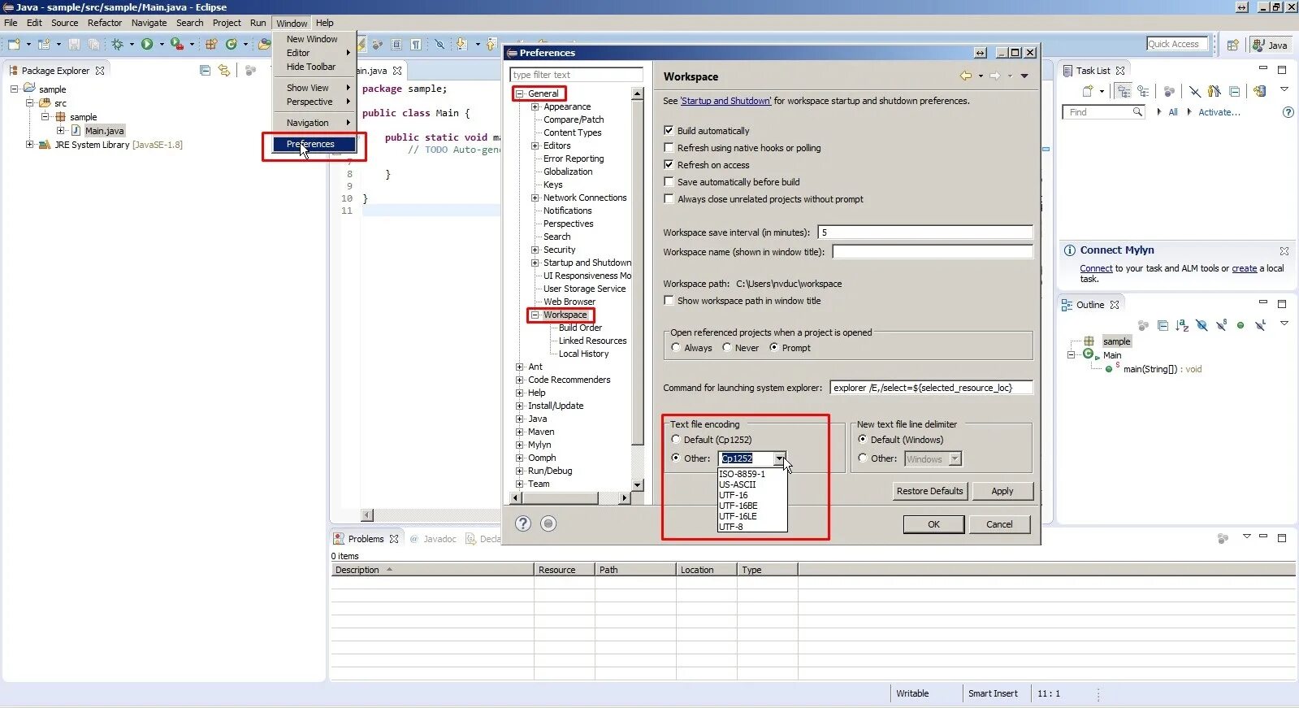
Task: Click the New Java Package icon
Action: (x=211, y=44)
